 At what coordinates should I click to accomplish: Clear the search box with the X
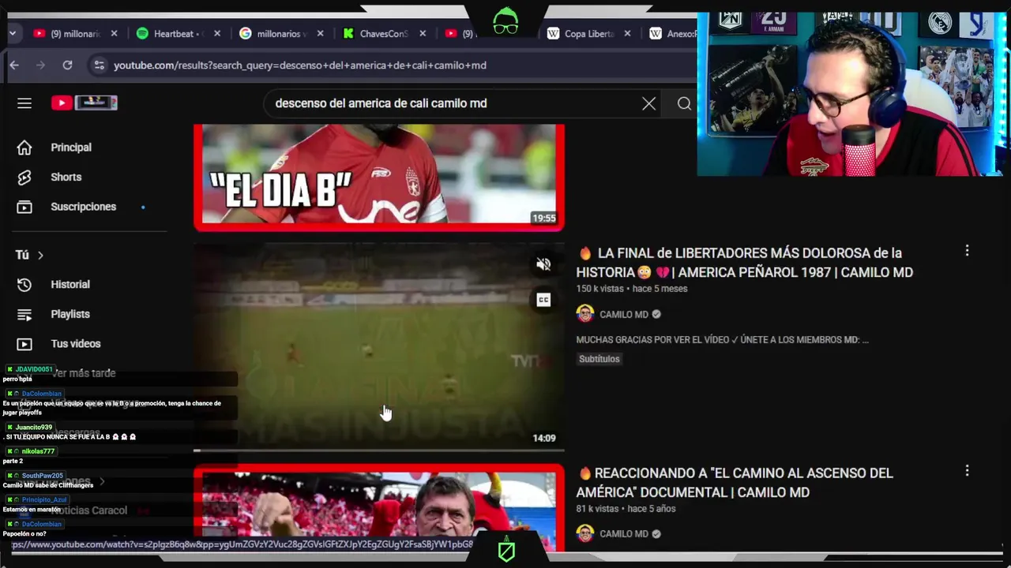pos(648,103)
